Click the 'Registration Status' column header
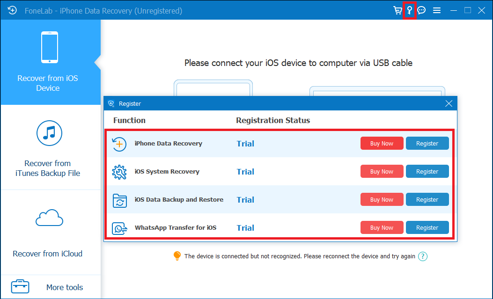493x299 pixels. pyautogui.click(x=273, y=120)
